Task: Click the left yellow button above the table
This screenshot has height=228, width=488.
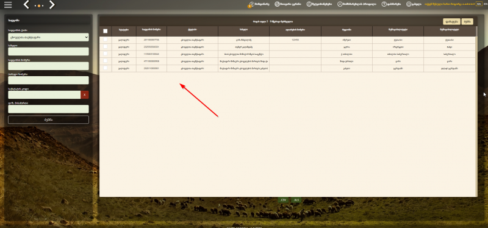Action: coord(451,22)
